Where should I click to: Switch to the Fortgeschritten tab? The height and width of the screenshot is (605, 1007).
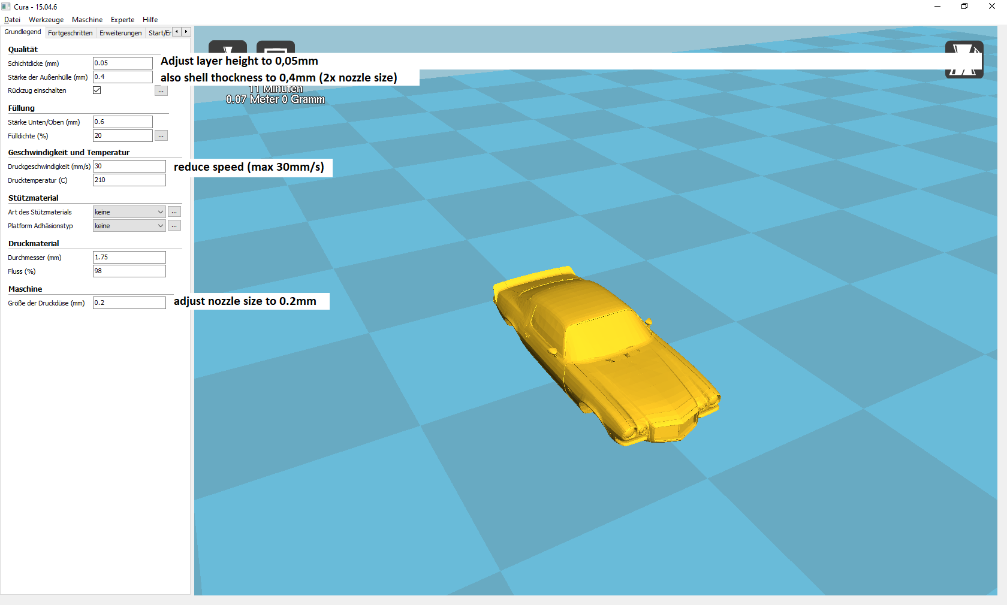[70, 32]
